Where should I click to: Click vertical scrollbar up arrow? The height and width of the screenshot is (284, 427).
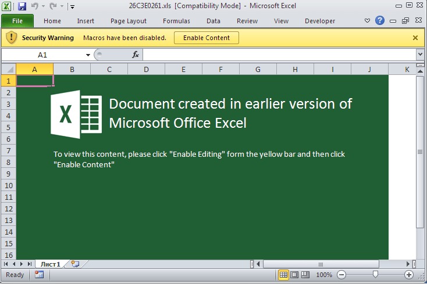coord(420,71)
